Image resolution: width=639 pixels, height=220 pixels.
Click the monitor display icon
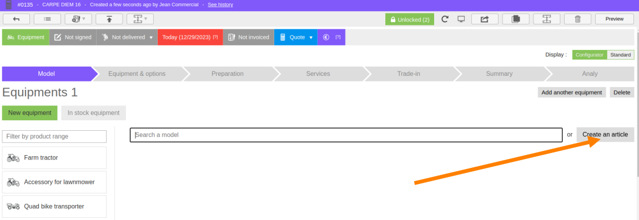(461, 19)
